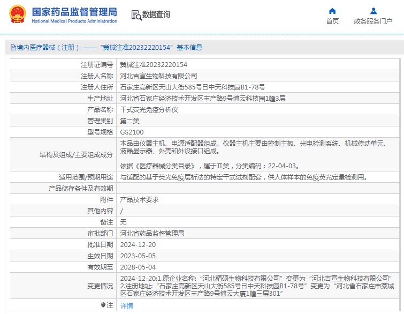Click the approving department 河北省药品监督管理局

[152, 233]
